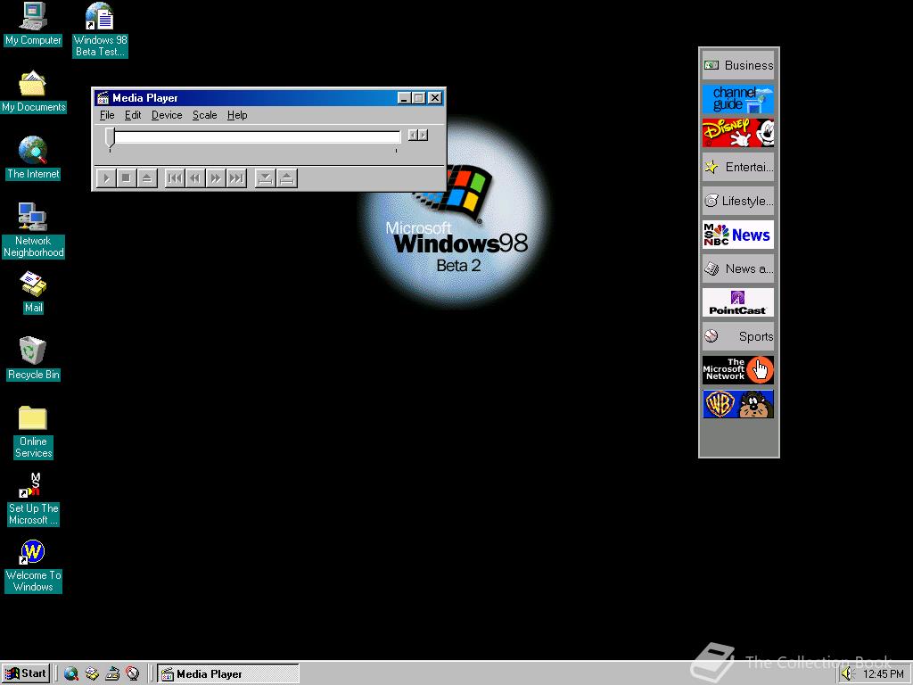Open the Warner Bros channel
The image size is (913, 685).
pyautogui.click(x=737, y=404)
